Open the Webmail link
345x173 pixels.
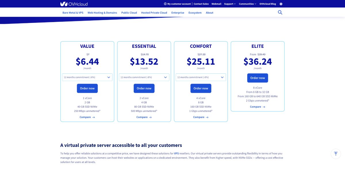click(x=216, y=4)
